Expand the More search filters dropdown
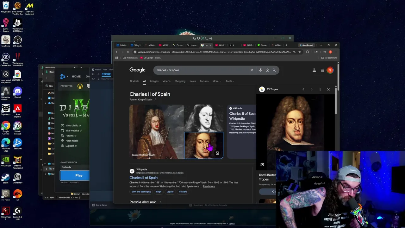 pos(216,81)
